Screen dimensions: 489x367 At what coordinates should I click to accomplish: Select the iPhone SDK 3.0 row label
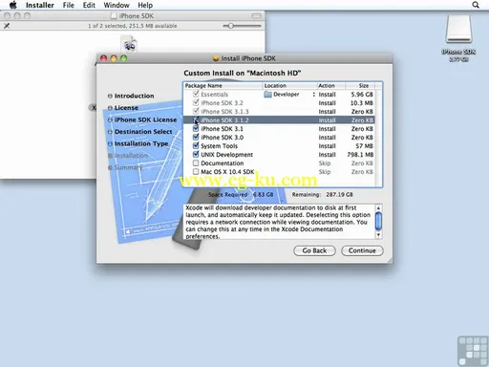222,138
